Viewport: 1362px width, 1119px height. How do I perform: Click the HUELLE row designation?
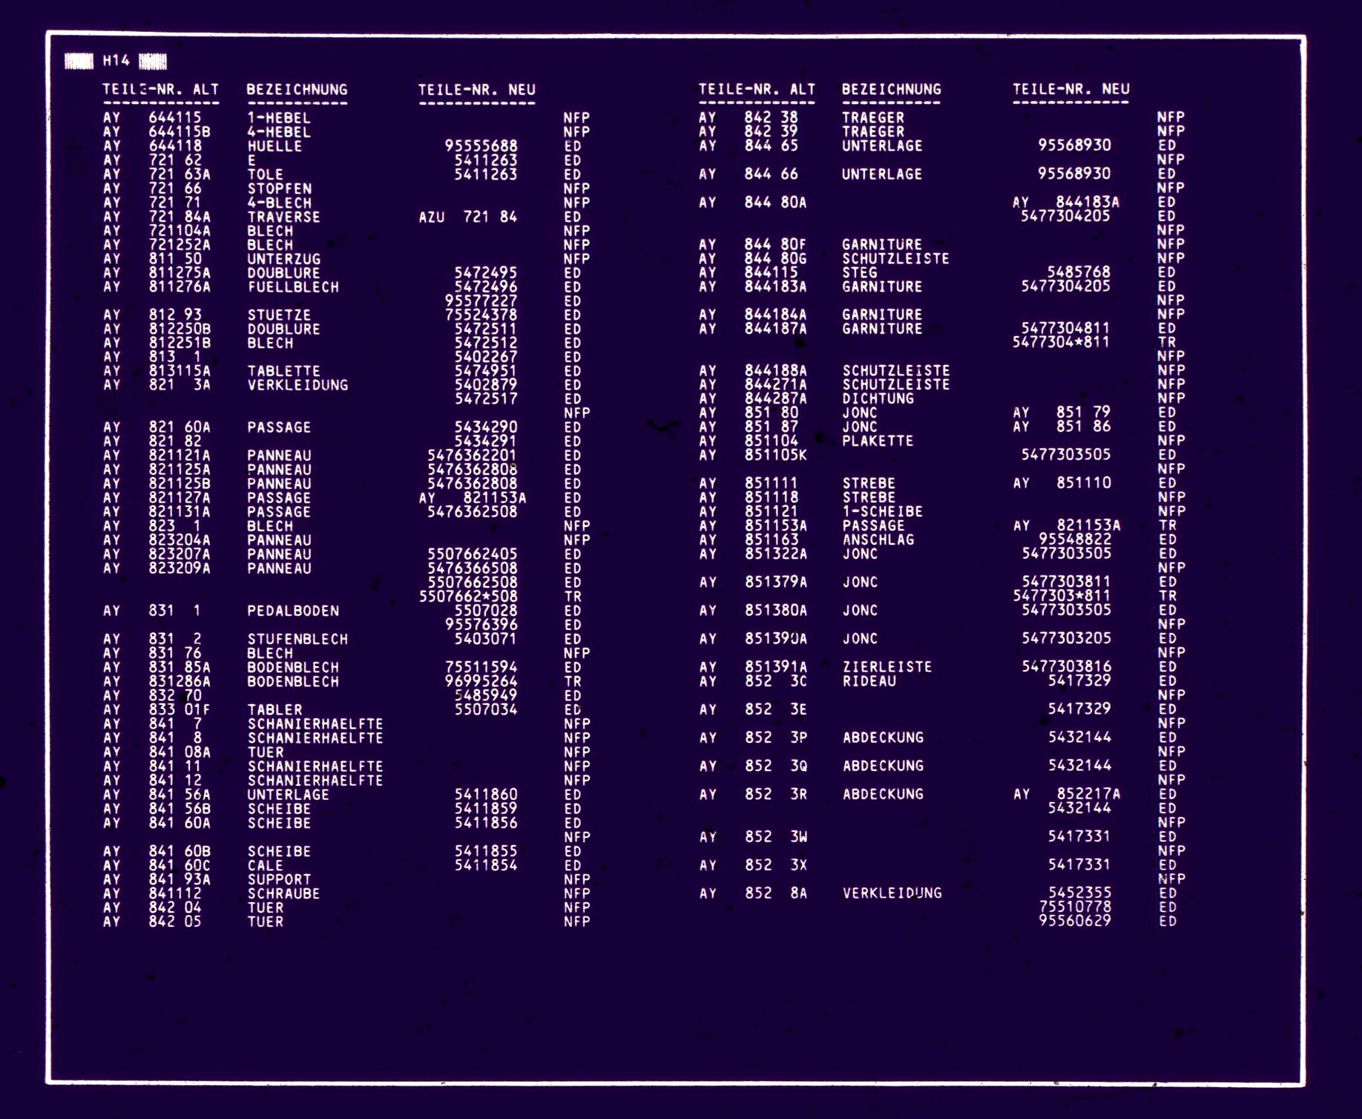coord(274,146)
